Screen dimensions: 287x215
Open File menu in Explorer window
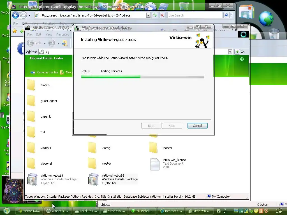pos(29,34)
